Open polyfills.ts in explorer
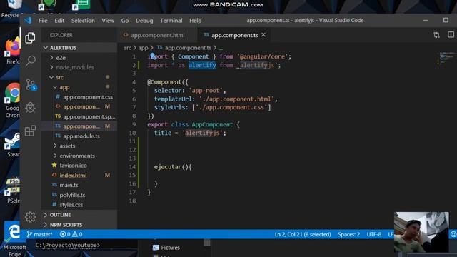 (79, 195)
